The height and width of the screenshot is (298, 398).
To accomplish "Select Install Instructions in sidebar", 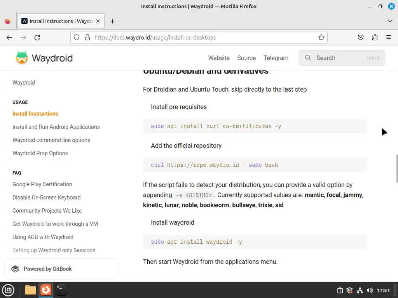I will click(35, 114).
